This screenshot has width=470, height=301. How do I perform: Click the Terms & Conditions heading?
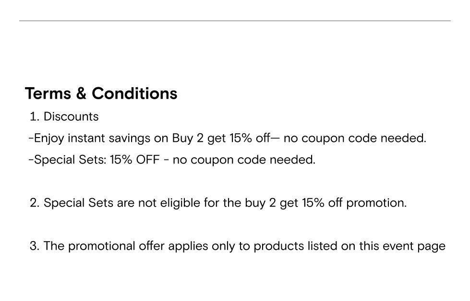click(101, 93)
